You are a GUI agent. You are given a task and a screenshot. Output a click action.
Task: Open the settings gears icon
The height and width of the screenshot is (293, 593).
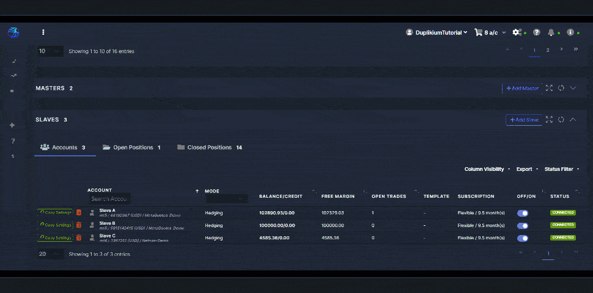tap(517, 32)
